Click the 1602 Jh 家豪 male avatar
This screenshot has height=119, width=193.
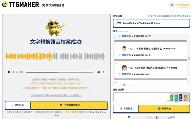(x=124, y=49)
